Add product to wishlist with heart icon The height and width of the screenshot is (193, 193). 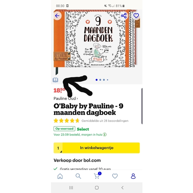136,16
